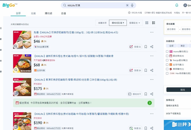This screenshot has width=191, height=130.
Task: Clear store selection with 清空 chip
Action: (x=183, y=46)
